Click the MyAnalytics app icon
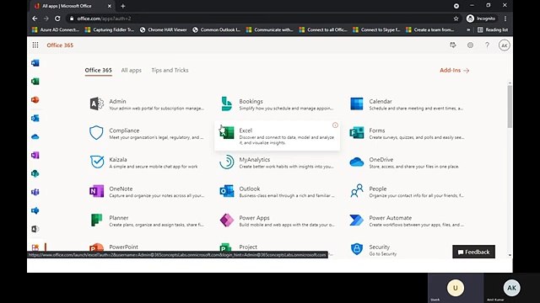The width and height of the screenshot is (540, 303). tap(227, 162)
